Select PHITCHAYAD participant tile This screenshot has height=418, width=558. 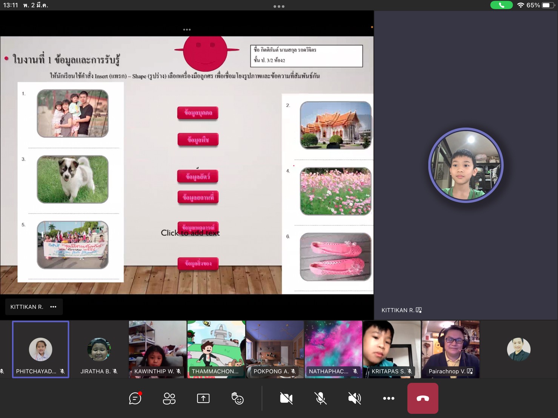click(x=41, y=349)
